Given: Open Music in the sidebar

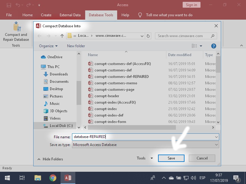Looking at the screenshot, I should tap(51, 104).
